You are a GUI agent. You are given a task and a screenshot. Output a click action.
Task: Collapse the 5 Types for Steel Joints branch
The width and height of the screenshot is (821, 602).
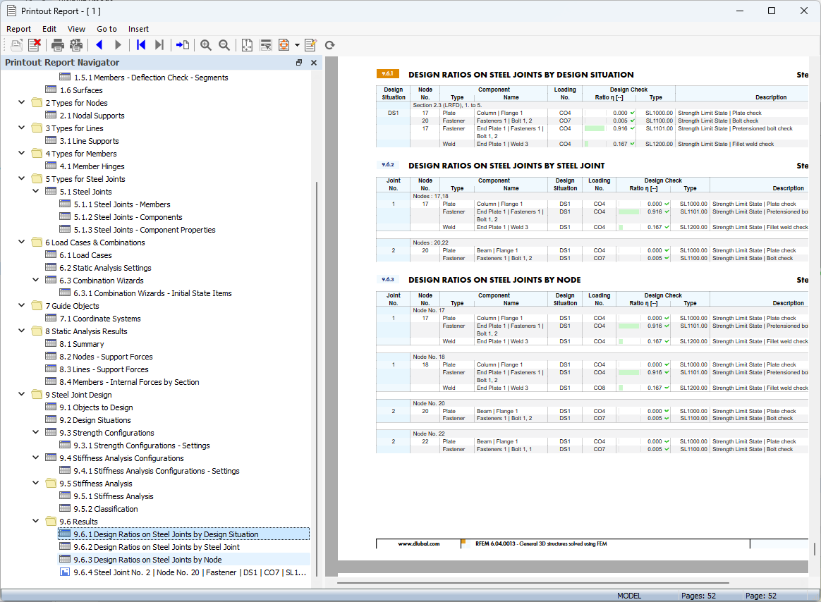[x=20, y=178]
